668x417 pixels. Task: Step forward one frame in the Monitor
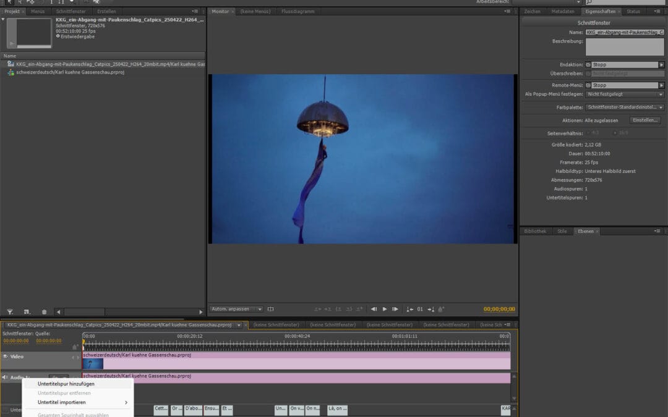[x=395, y=309]
